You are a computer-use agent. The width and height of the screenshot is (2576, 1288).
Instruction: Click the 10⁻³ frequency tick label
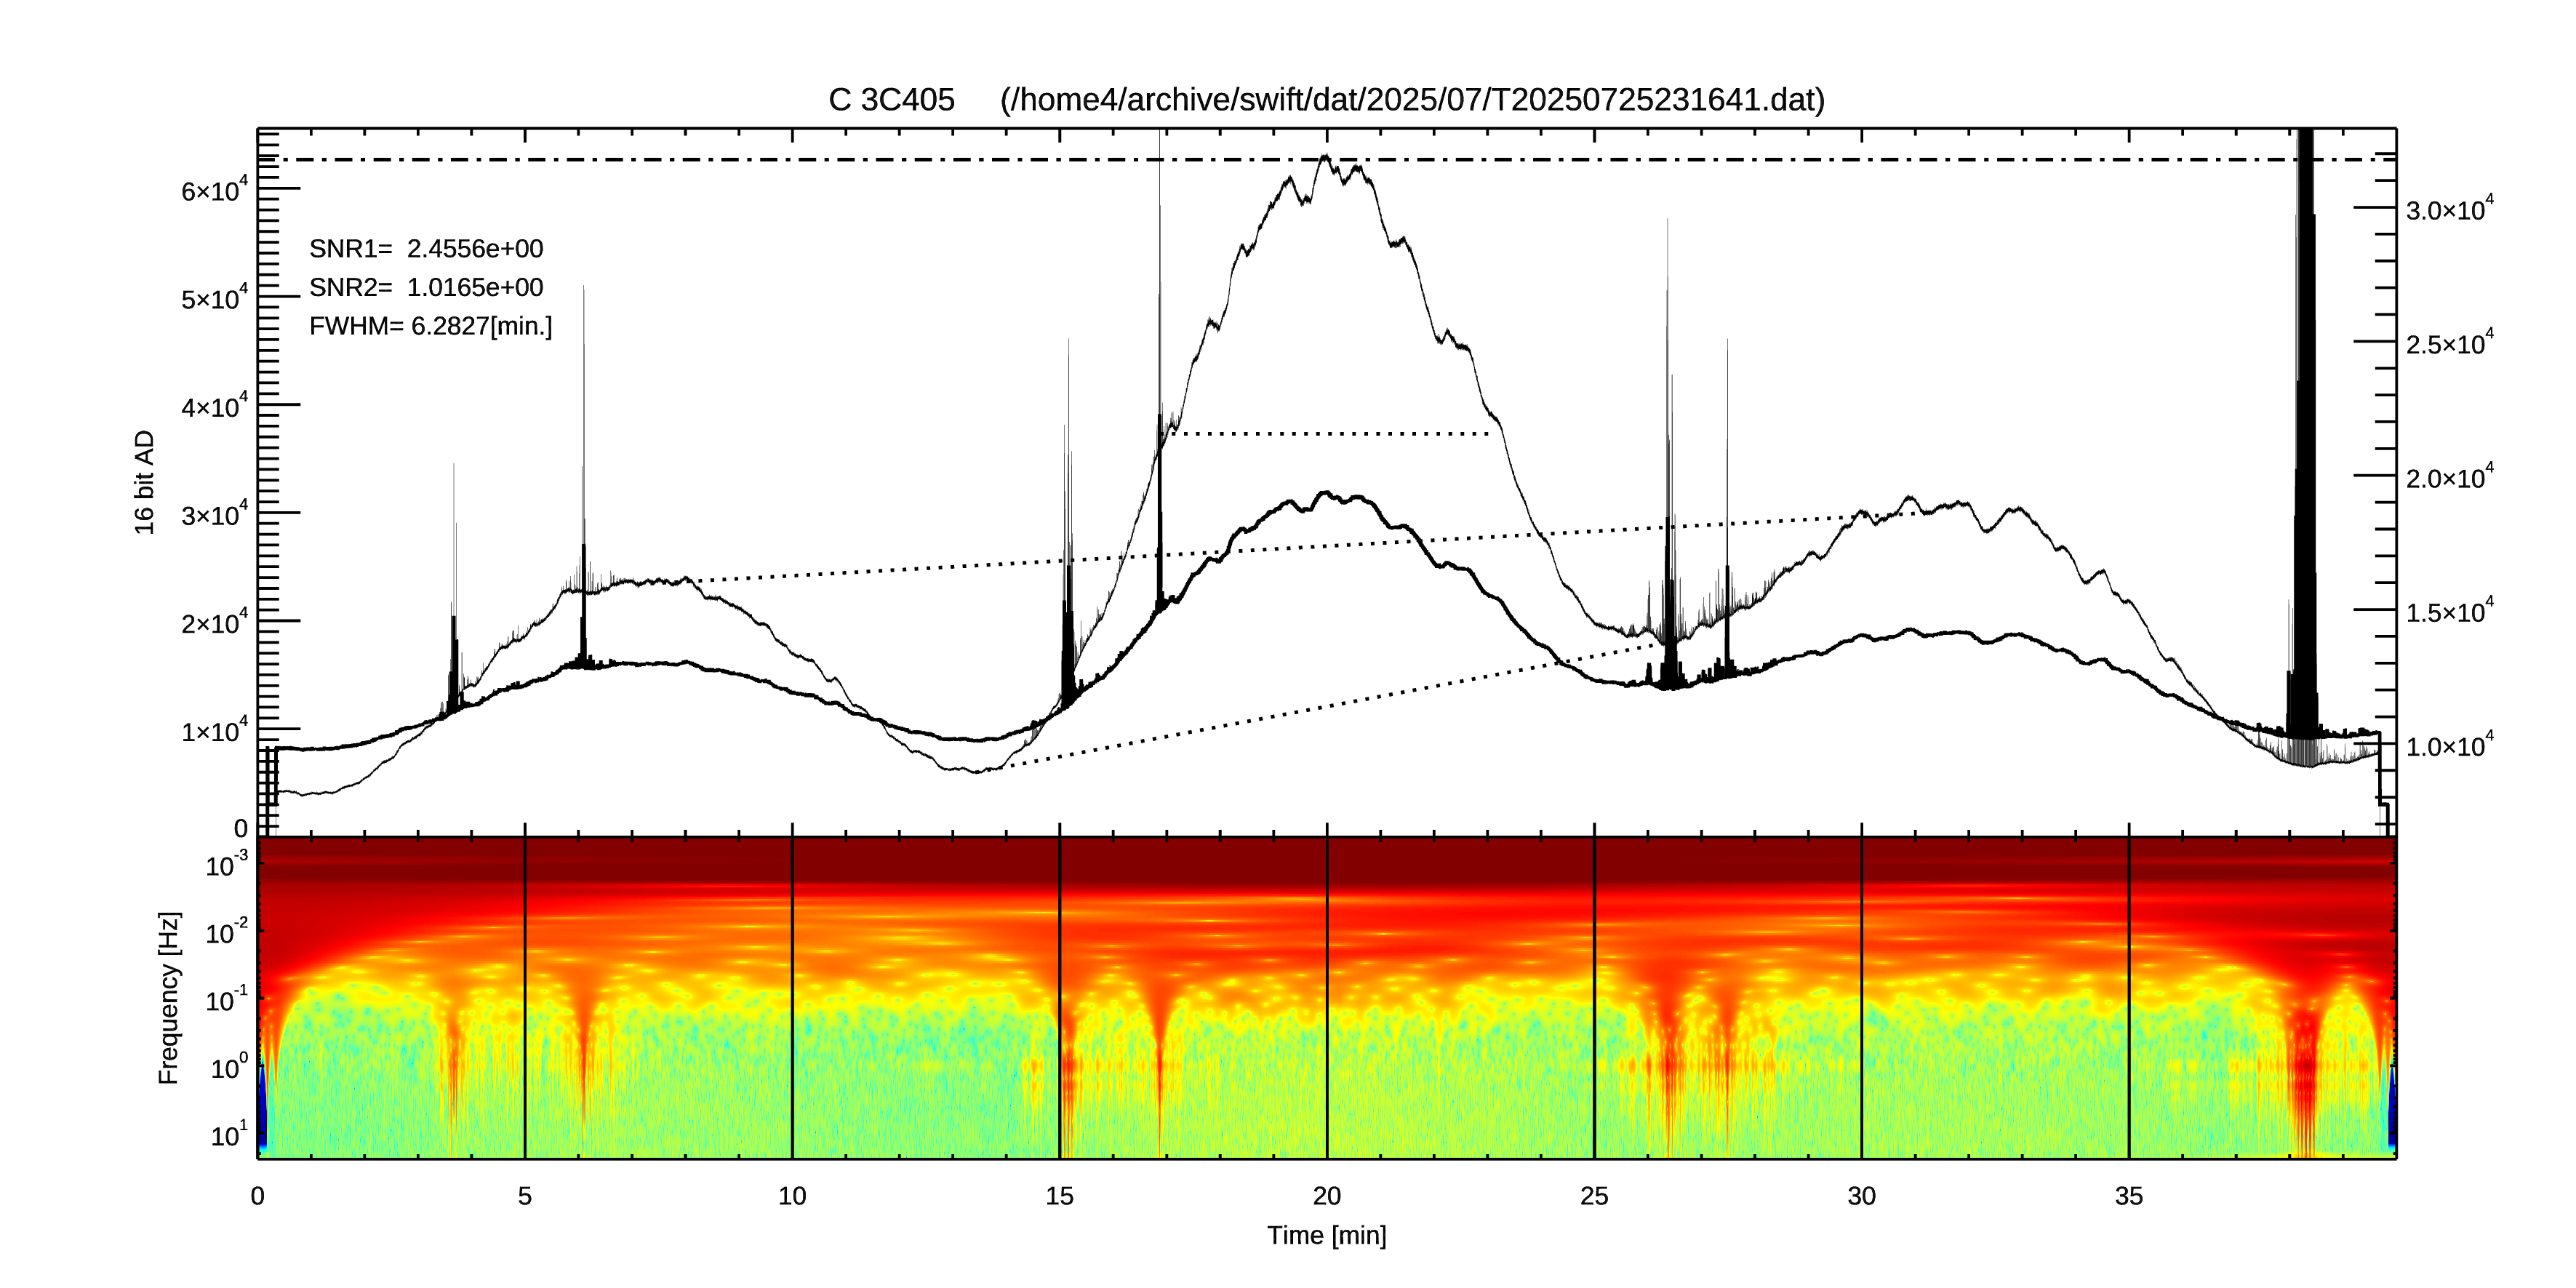226,864
